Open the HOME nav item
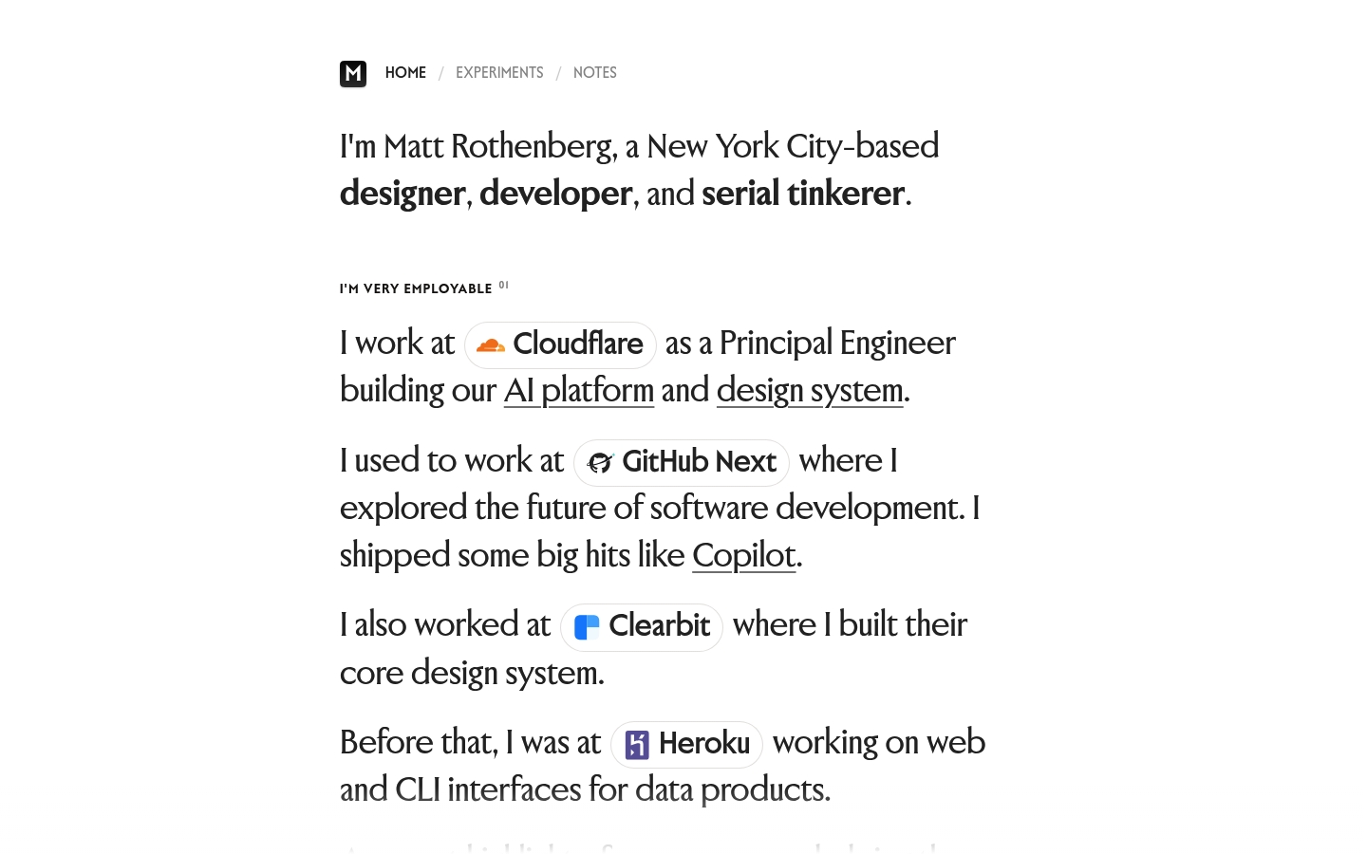This screenshot has width=1367, height=854. click(405, 73)
